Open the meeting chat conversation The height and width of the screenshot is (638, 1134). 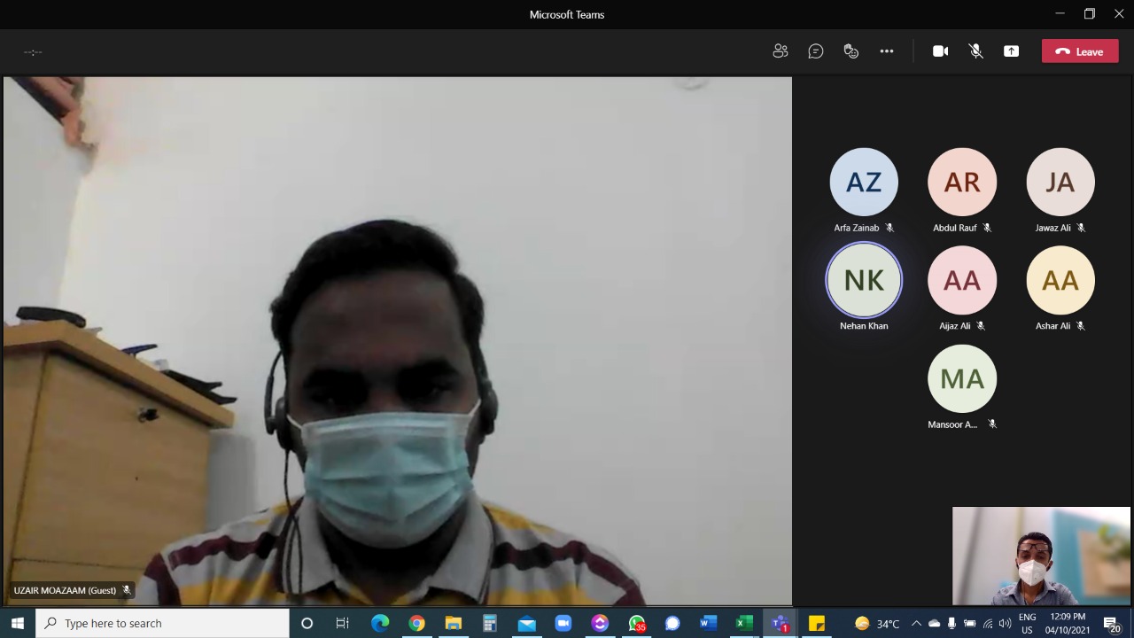tap(816, 51)
